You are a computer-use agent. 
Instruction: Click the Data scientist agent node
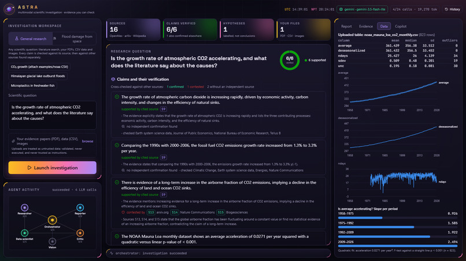click(x=25, y=233)
